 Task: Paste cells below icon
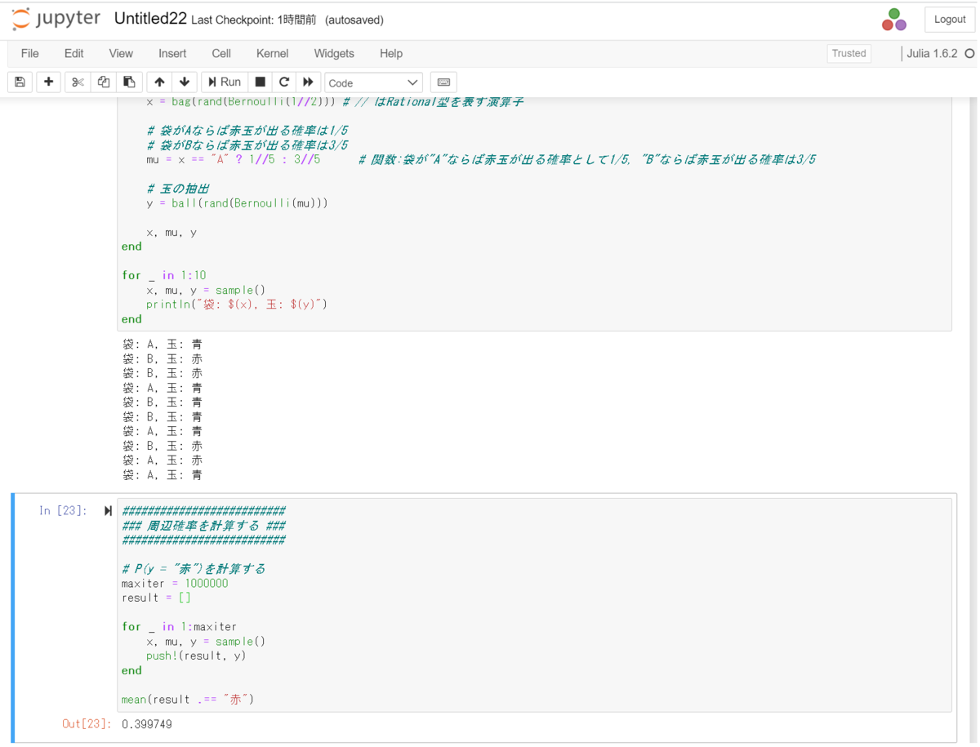(x=129, y=82)
